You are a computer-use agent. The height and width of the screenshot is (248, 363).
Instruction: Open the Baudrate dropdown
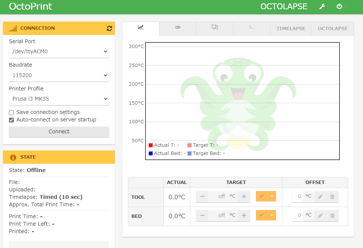pos(59,75)
